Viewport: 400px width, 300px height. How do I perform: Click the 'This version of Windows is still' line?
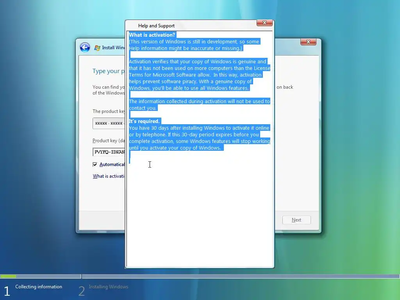[194, 41]
